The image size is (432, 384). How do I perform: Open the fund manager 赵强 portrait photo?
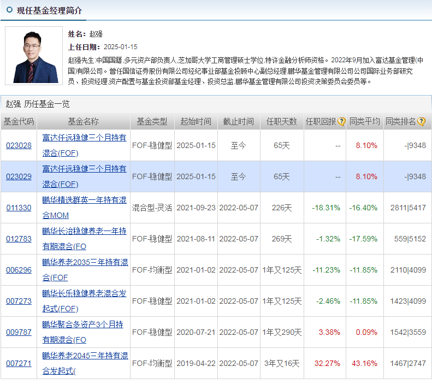point(34,56)
